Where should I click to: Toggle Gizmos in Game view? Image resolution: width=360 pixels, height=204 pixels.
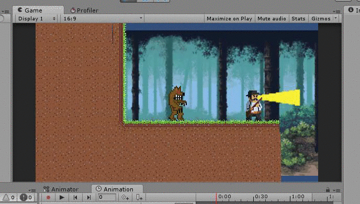[321, 19]
